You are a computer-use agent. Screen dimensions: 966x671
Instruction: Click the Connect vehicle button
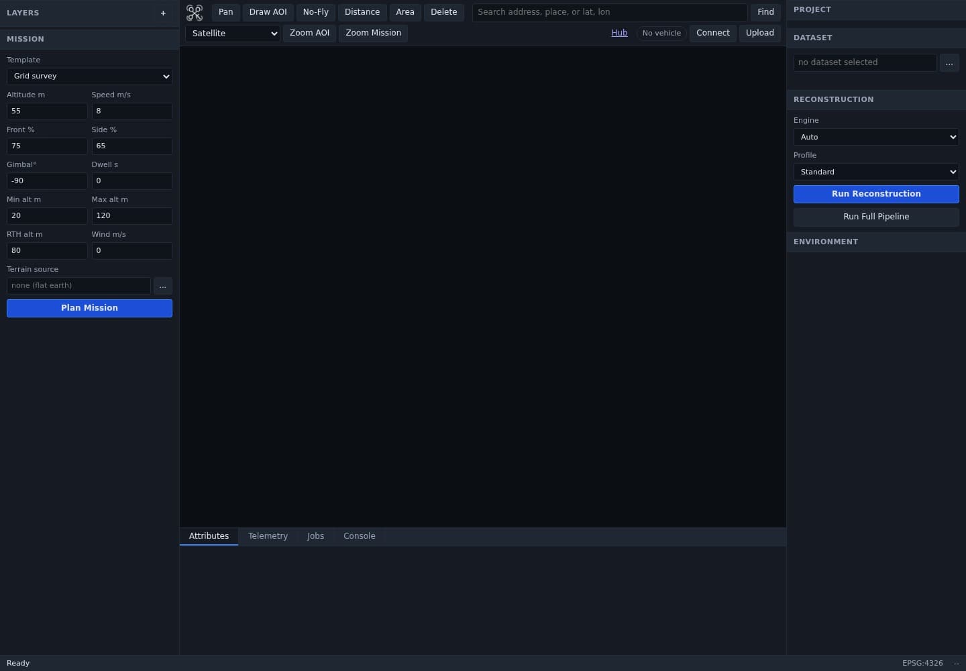click(713, 33)
